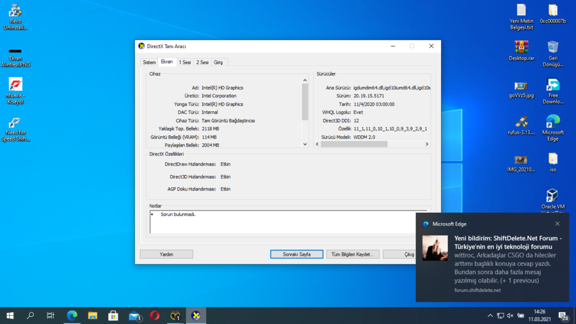This screenshot has height=324, width=576.
Task: Open taskbar search
Action: point(30,316)
